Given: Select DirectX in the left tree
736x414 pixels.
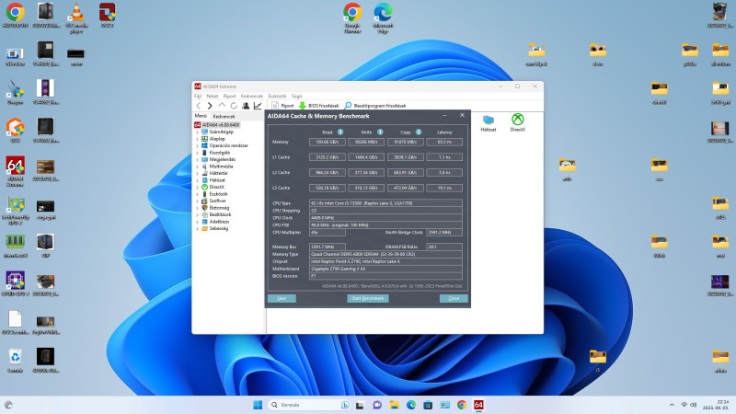Looking at the screenshot, I should pos(213,187).
